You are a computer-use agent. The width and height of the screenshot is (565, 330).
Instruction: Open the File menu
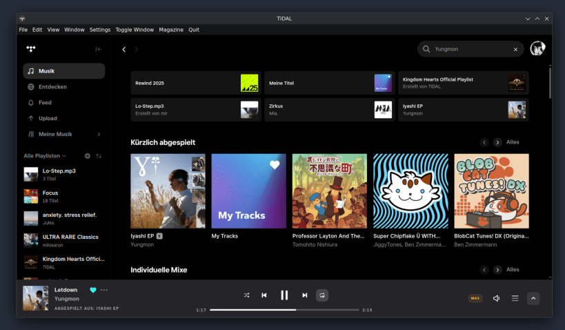[x=23, y=30]
